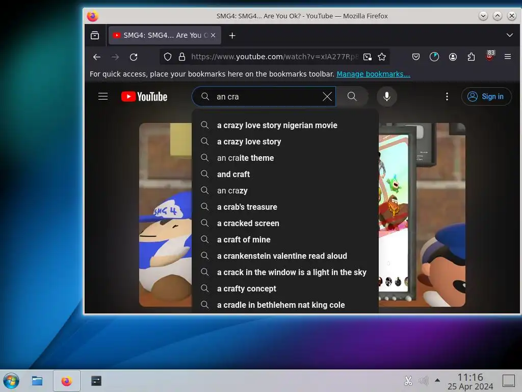Select 'a crack in the window' suggestion
Image resolution: width=522 pixels, height=392 pixels.
click(x=285, y=273)
